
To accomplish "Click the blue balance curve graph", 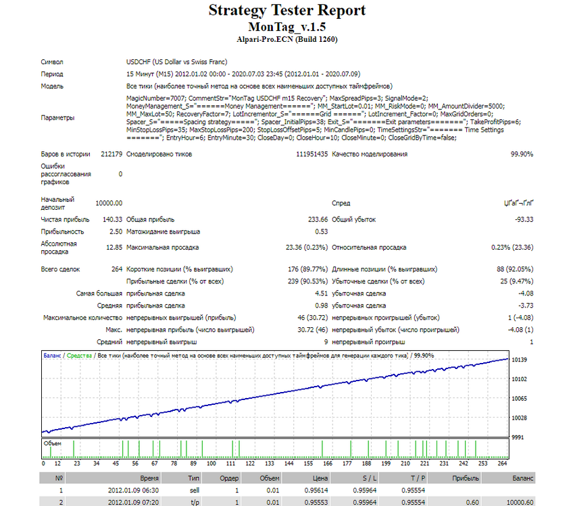I will point(275,395).
